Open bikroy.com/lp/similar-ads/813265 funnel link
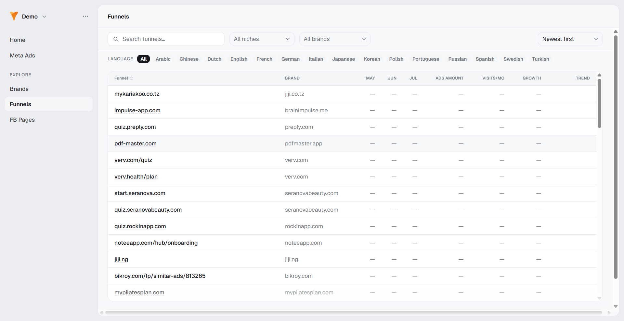The width and height of the screenshot is (624, 321). point(160,276)
